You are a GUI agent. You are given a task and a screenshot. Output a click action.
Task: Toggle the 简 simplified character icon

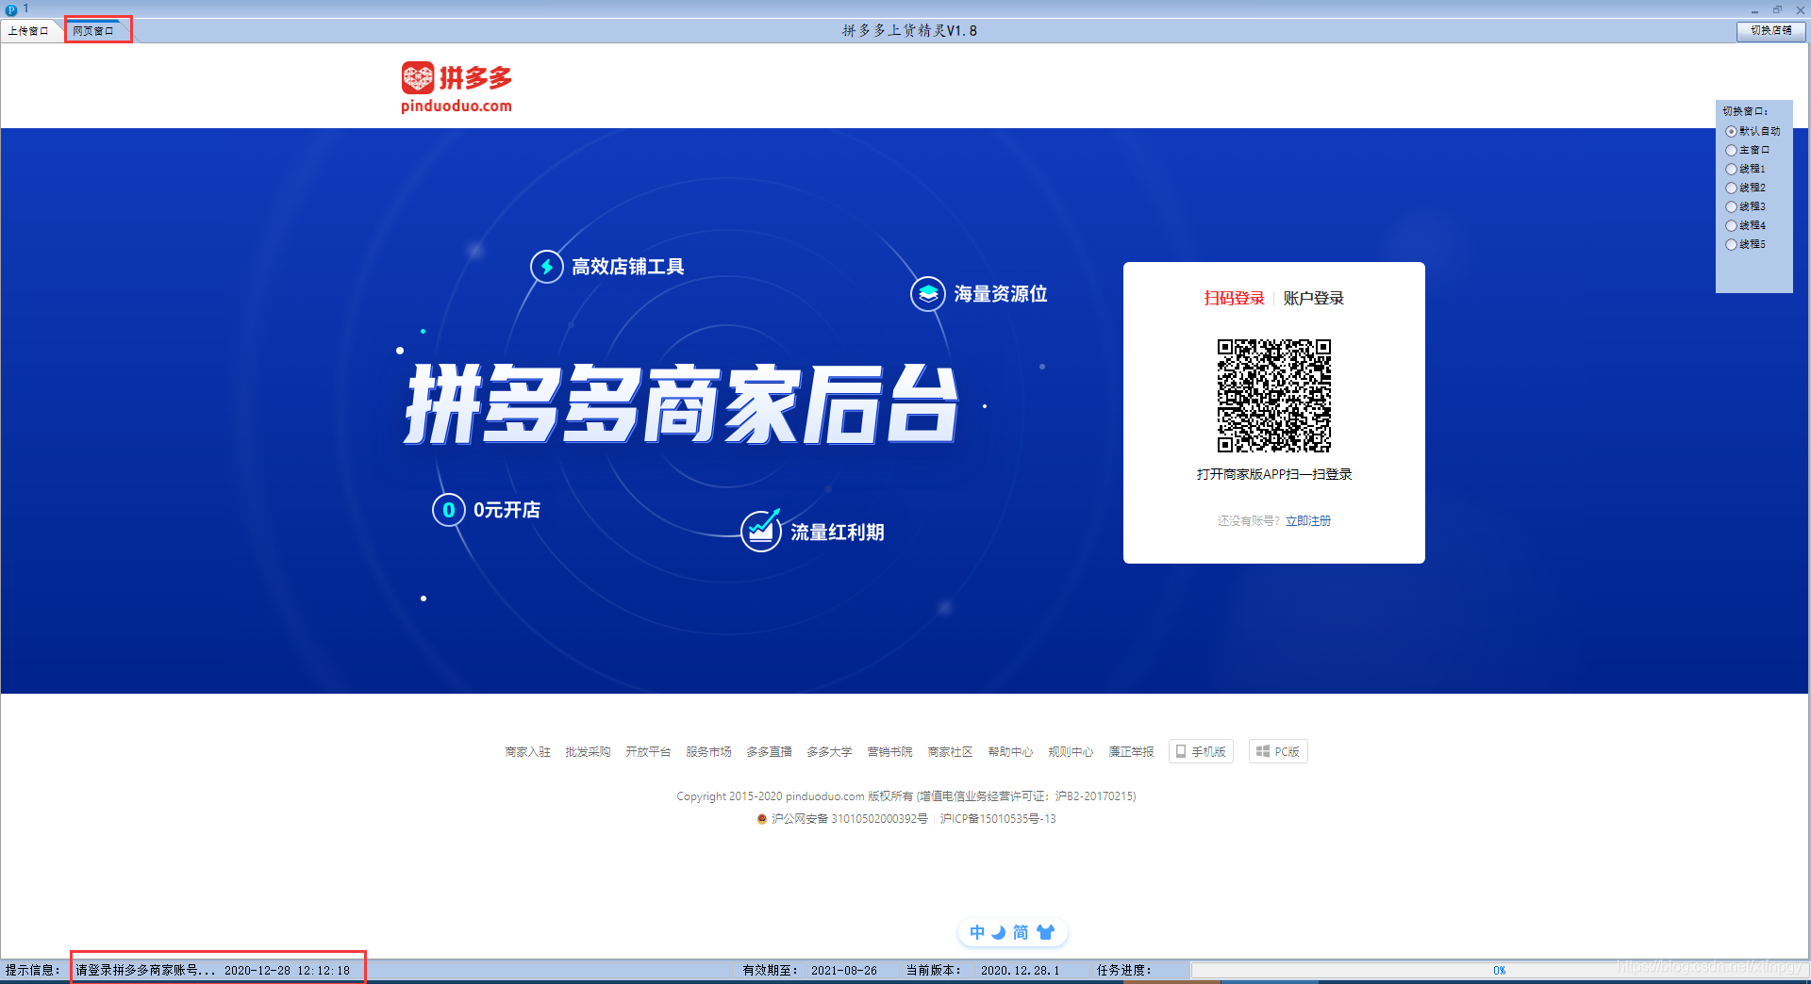point(1021,932)
